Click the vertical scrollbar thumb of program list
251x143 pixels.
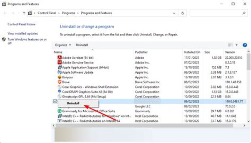248,62
